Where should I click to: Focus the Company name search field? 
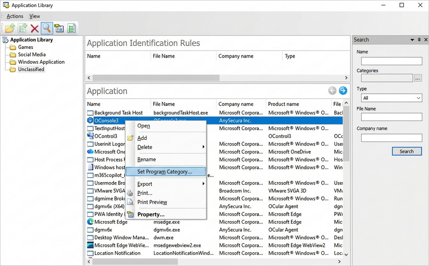pyautogui.click(x=391, y=138)
